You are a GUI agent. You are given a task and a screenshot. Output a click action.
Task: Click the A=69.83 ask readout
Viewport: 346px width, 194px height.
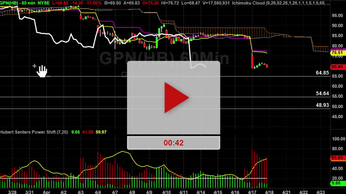(131, 3)
